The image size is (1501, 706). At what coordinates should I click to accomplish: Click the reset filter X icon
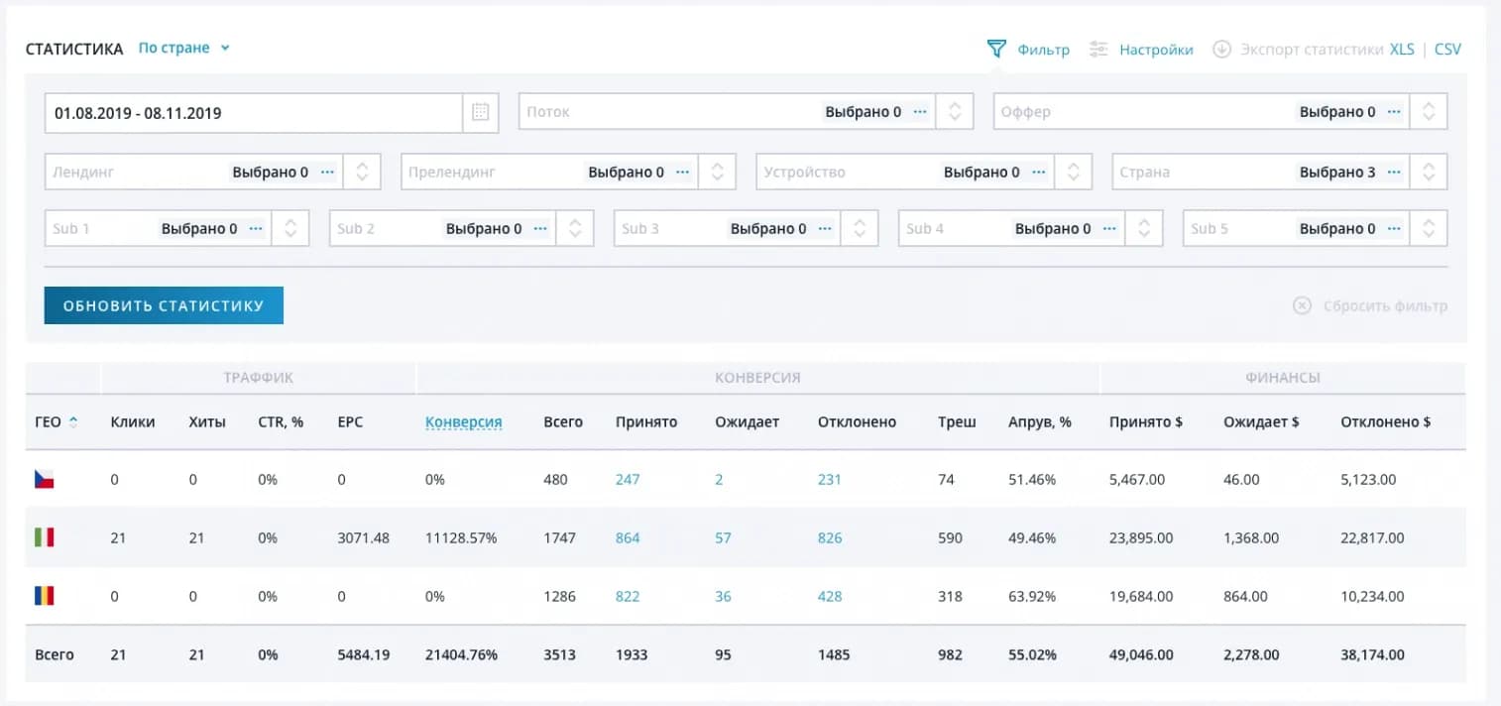1302,305
